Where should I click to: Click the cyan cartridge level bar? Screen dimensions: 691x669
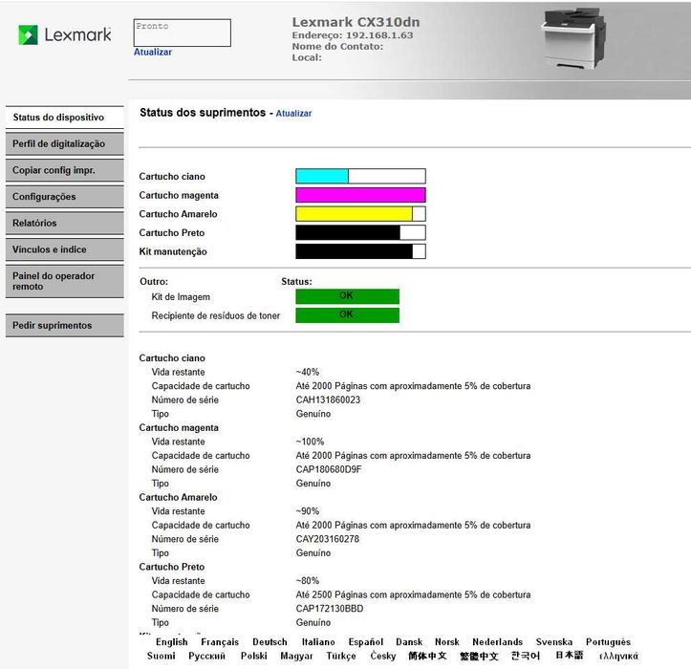(x=360, y=176)
